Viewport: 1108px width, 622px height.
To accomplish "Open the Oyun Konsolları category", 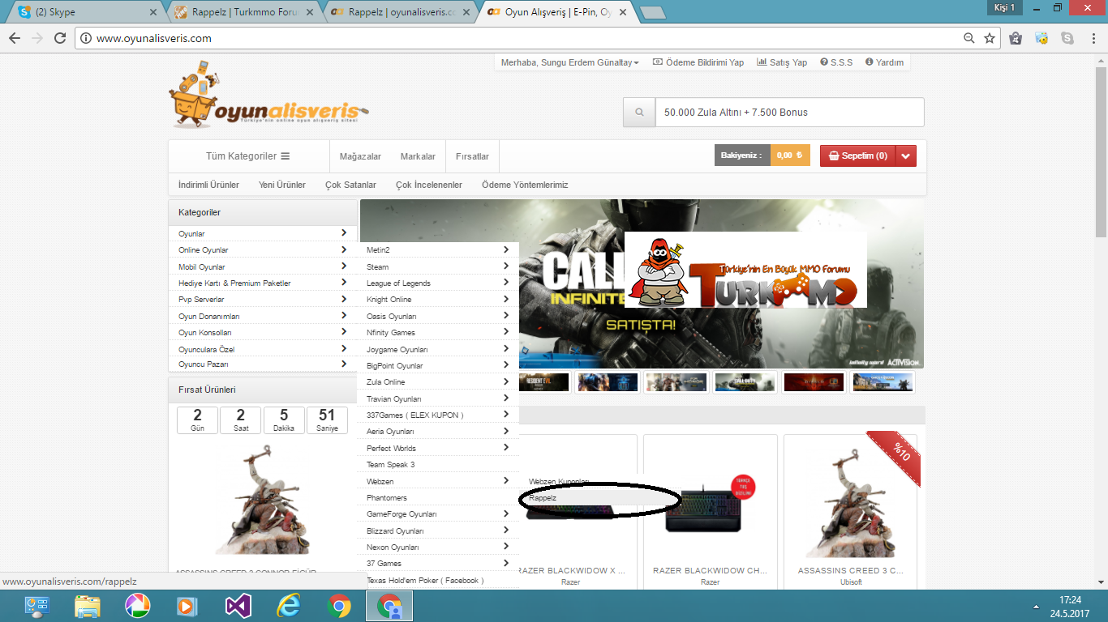I will [x=263, y=332].
